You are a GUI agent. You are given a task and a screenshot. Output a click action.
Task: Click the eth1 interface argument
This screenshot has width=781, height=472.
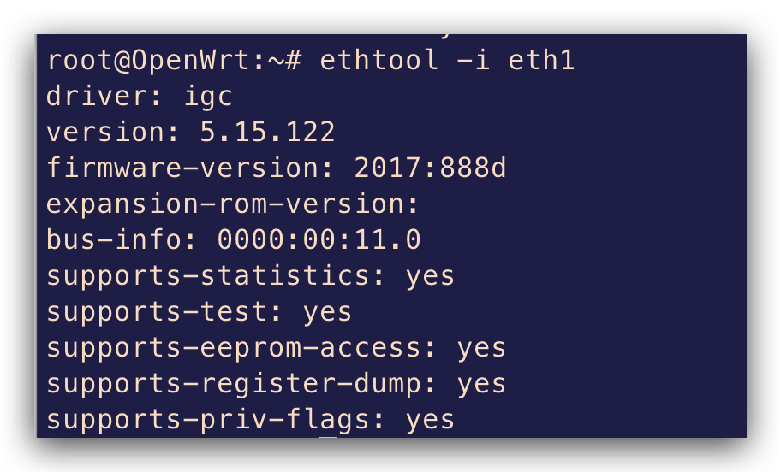click(x=541, y=60)
